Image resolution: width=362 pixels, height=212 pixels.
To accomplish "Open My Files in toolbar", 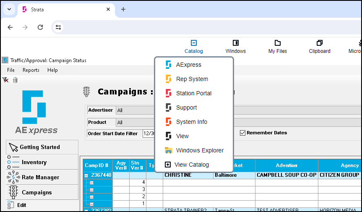I will tap(278, 47).
